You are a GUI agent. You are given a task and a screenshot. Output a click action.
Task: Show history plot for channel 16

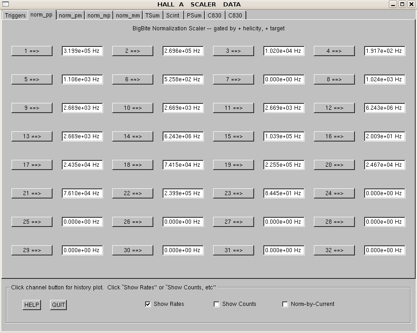pos(334,136)
